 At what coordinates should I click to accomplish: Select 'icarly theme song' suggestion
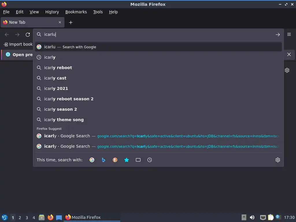pos(158,119)
